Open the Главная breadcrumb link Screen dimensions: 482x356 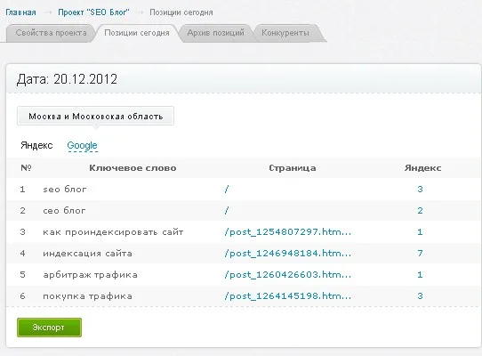pos(20,12)
